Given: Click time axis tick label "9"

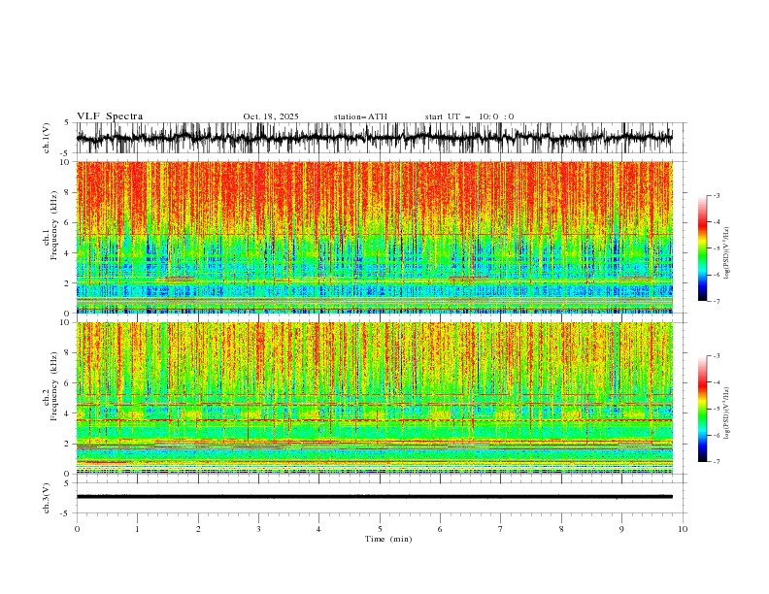Looking at the screenshot, I should [x=621, y=529].
